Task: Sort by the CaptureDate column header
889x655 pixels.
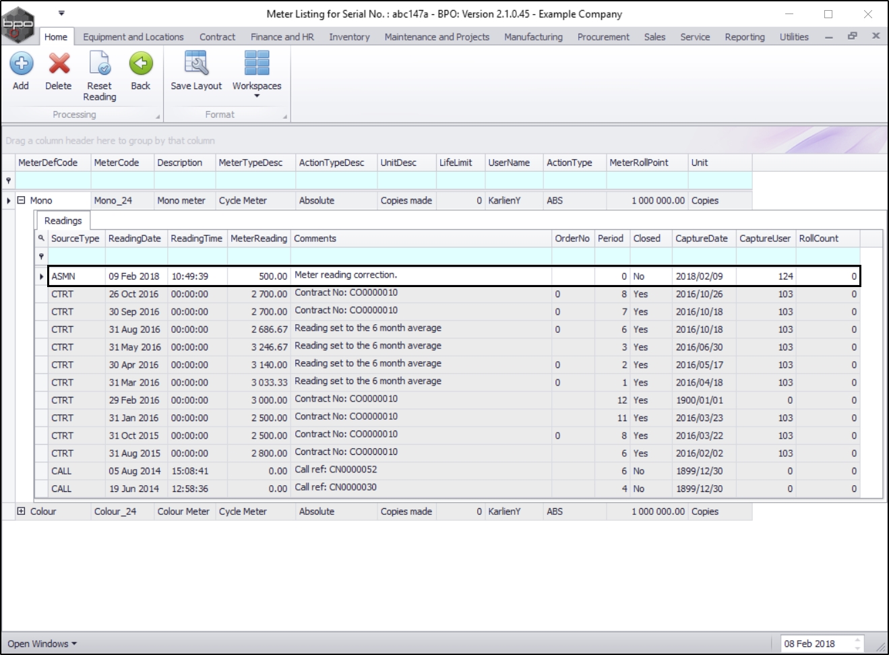Action: [704, 238]
